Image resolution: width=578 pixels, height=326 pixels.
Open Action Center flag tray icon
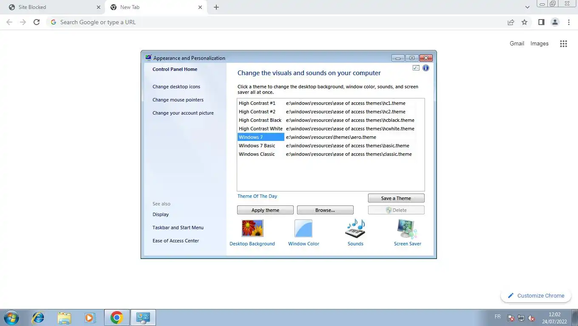[x=511, y=318]
